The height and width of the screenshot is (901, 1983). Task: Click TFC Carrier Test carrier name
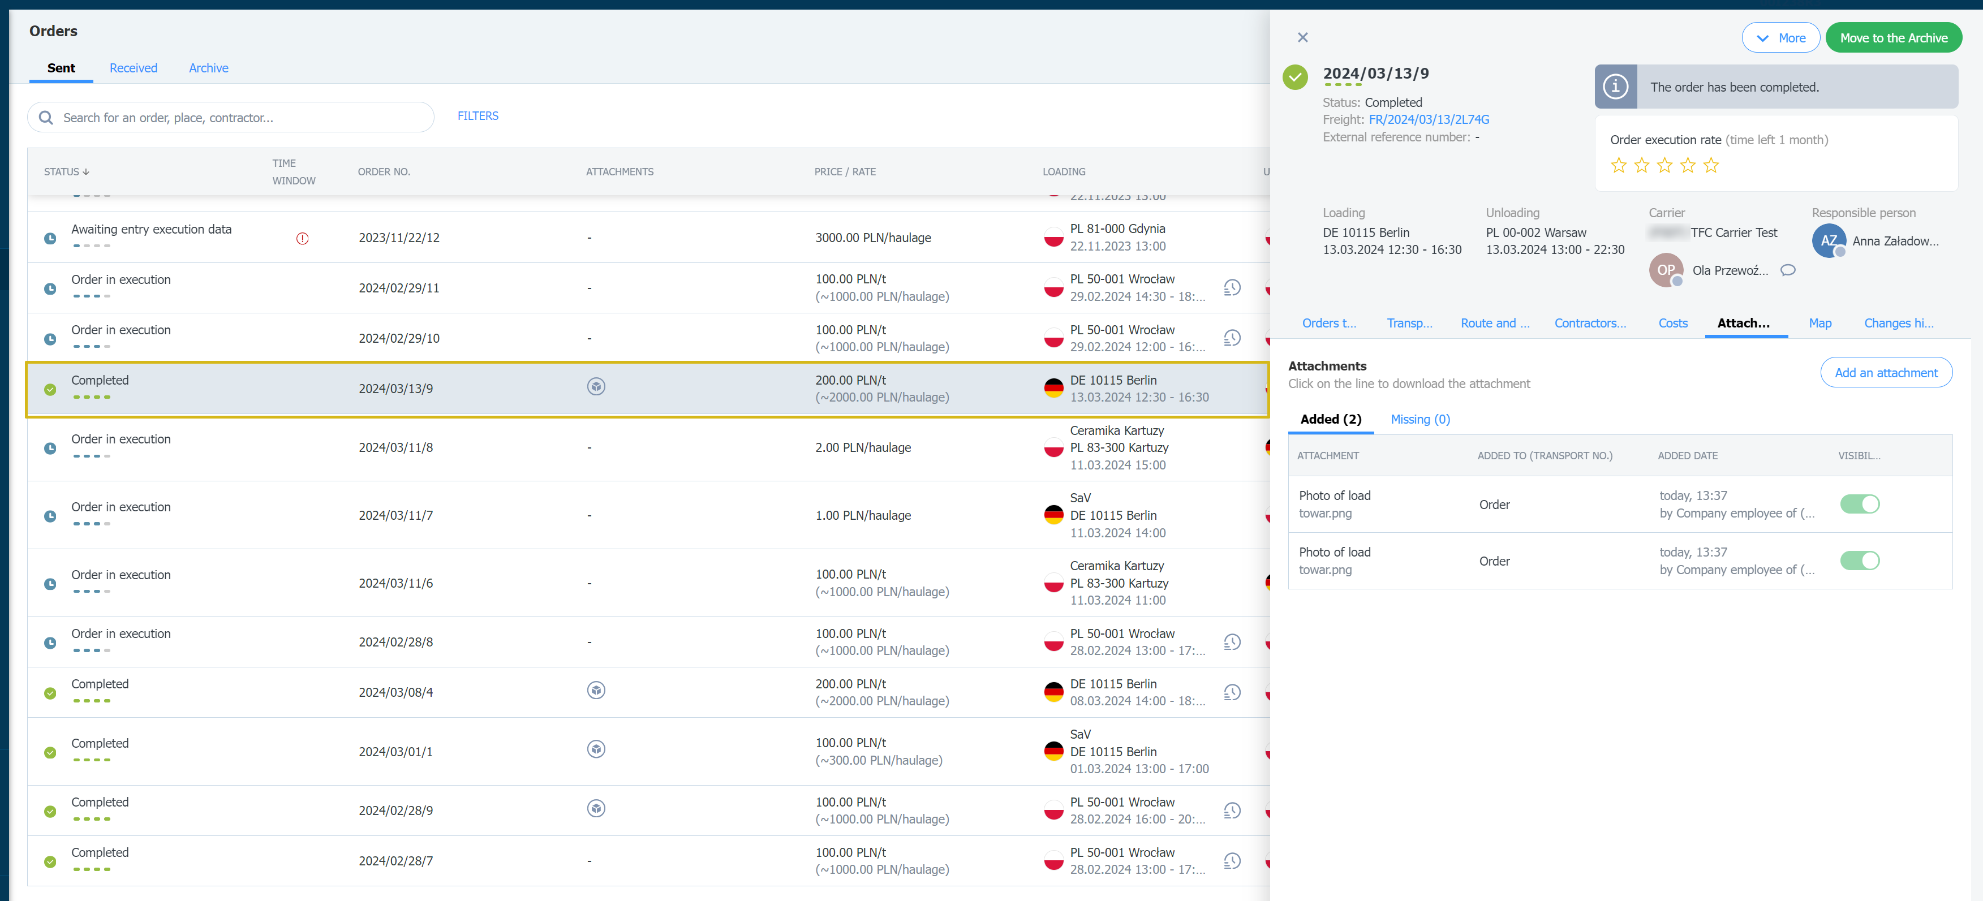tap(1733, 232)
